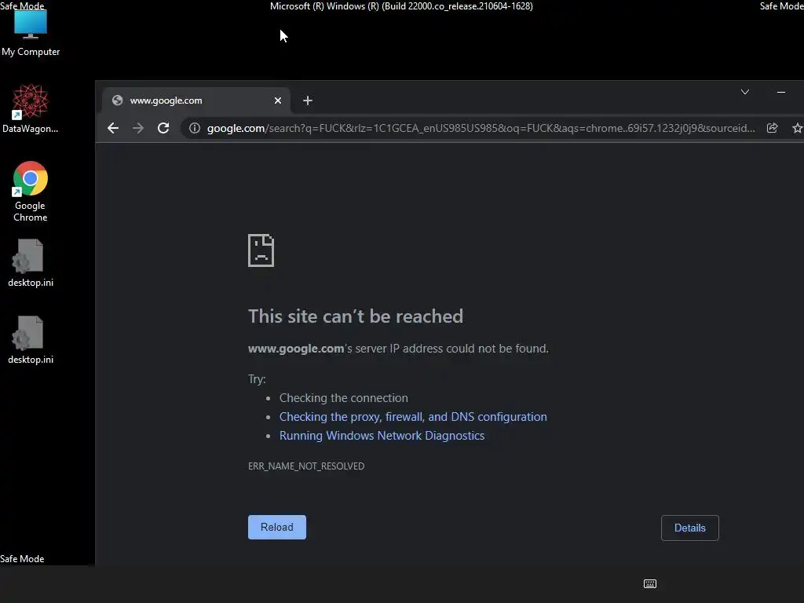Click the Windows build number text at top

click(401, 6)
